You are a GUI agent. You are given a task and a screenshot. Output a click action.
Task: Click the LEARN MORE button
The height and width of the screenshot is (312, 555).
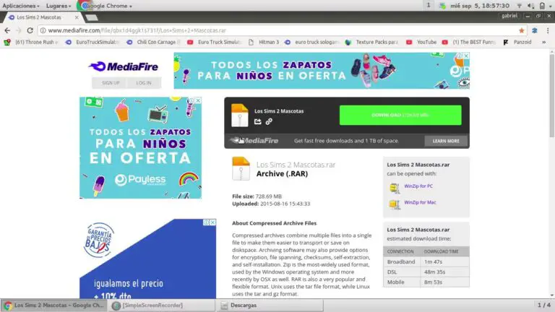446,141
